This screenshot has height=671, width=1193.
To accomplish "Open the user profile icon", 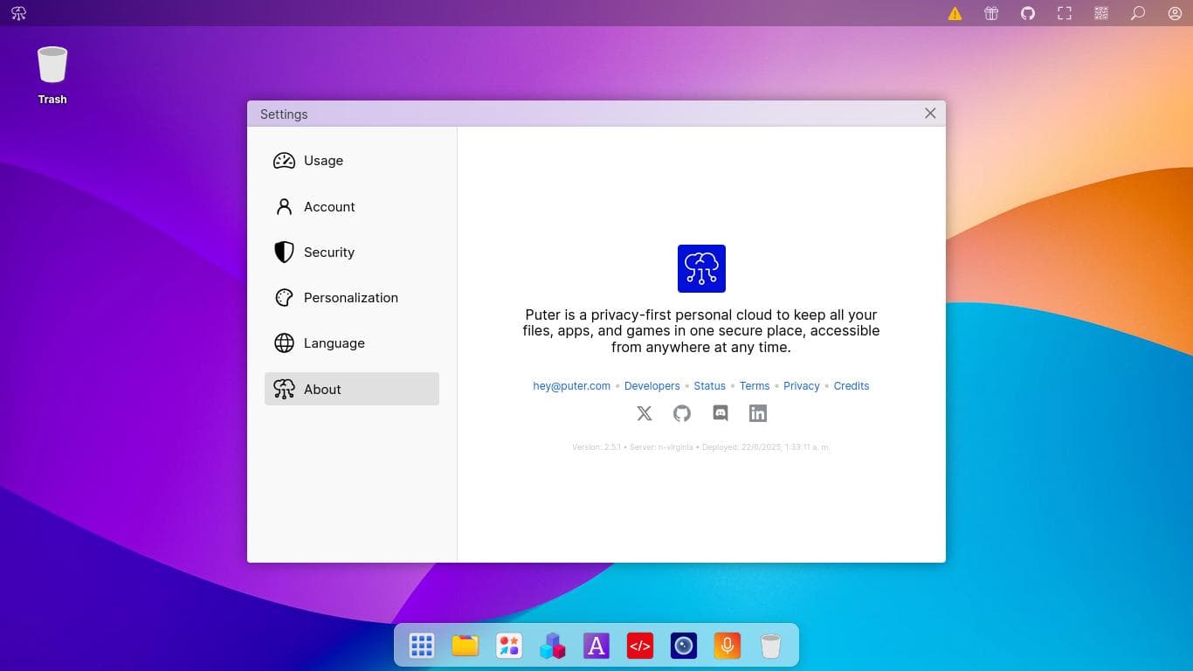I will click(1175, 13).
